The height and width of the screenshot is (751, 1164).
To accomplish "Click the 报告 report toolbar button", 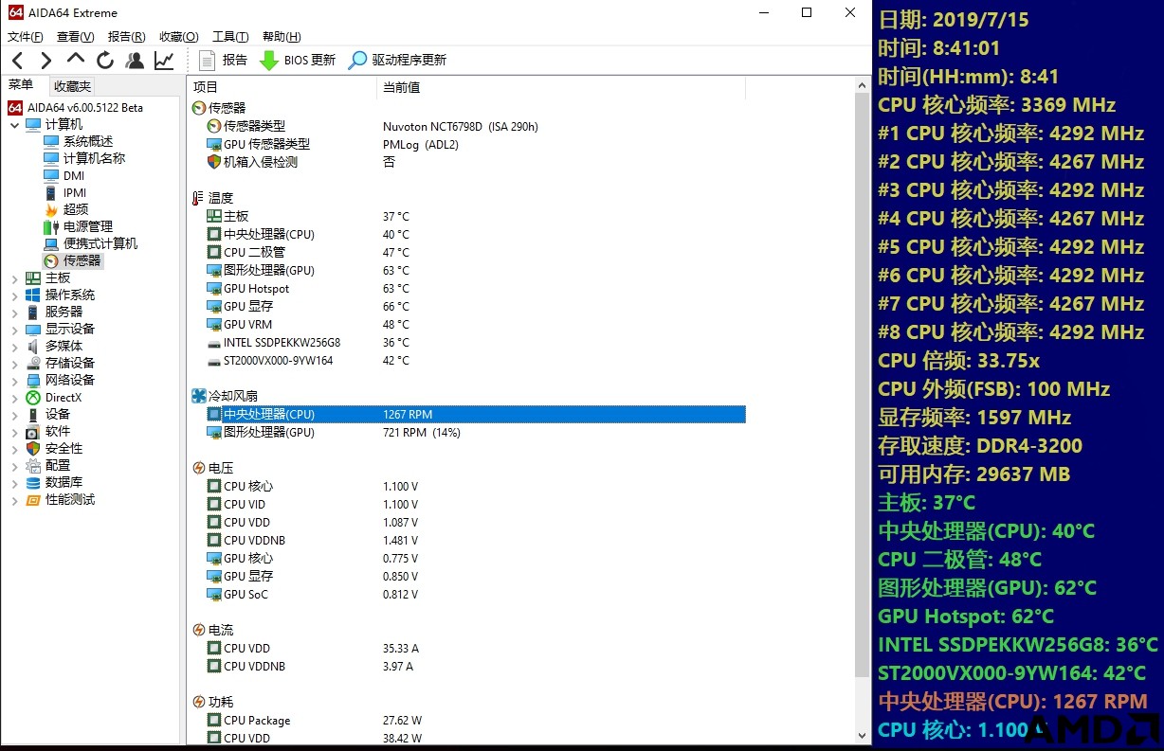I will 224,60.
